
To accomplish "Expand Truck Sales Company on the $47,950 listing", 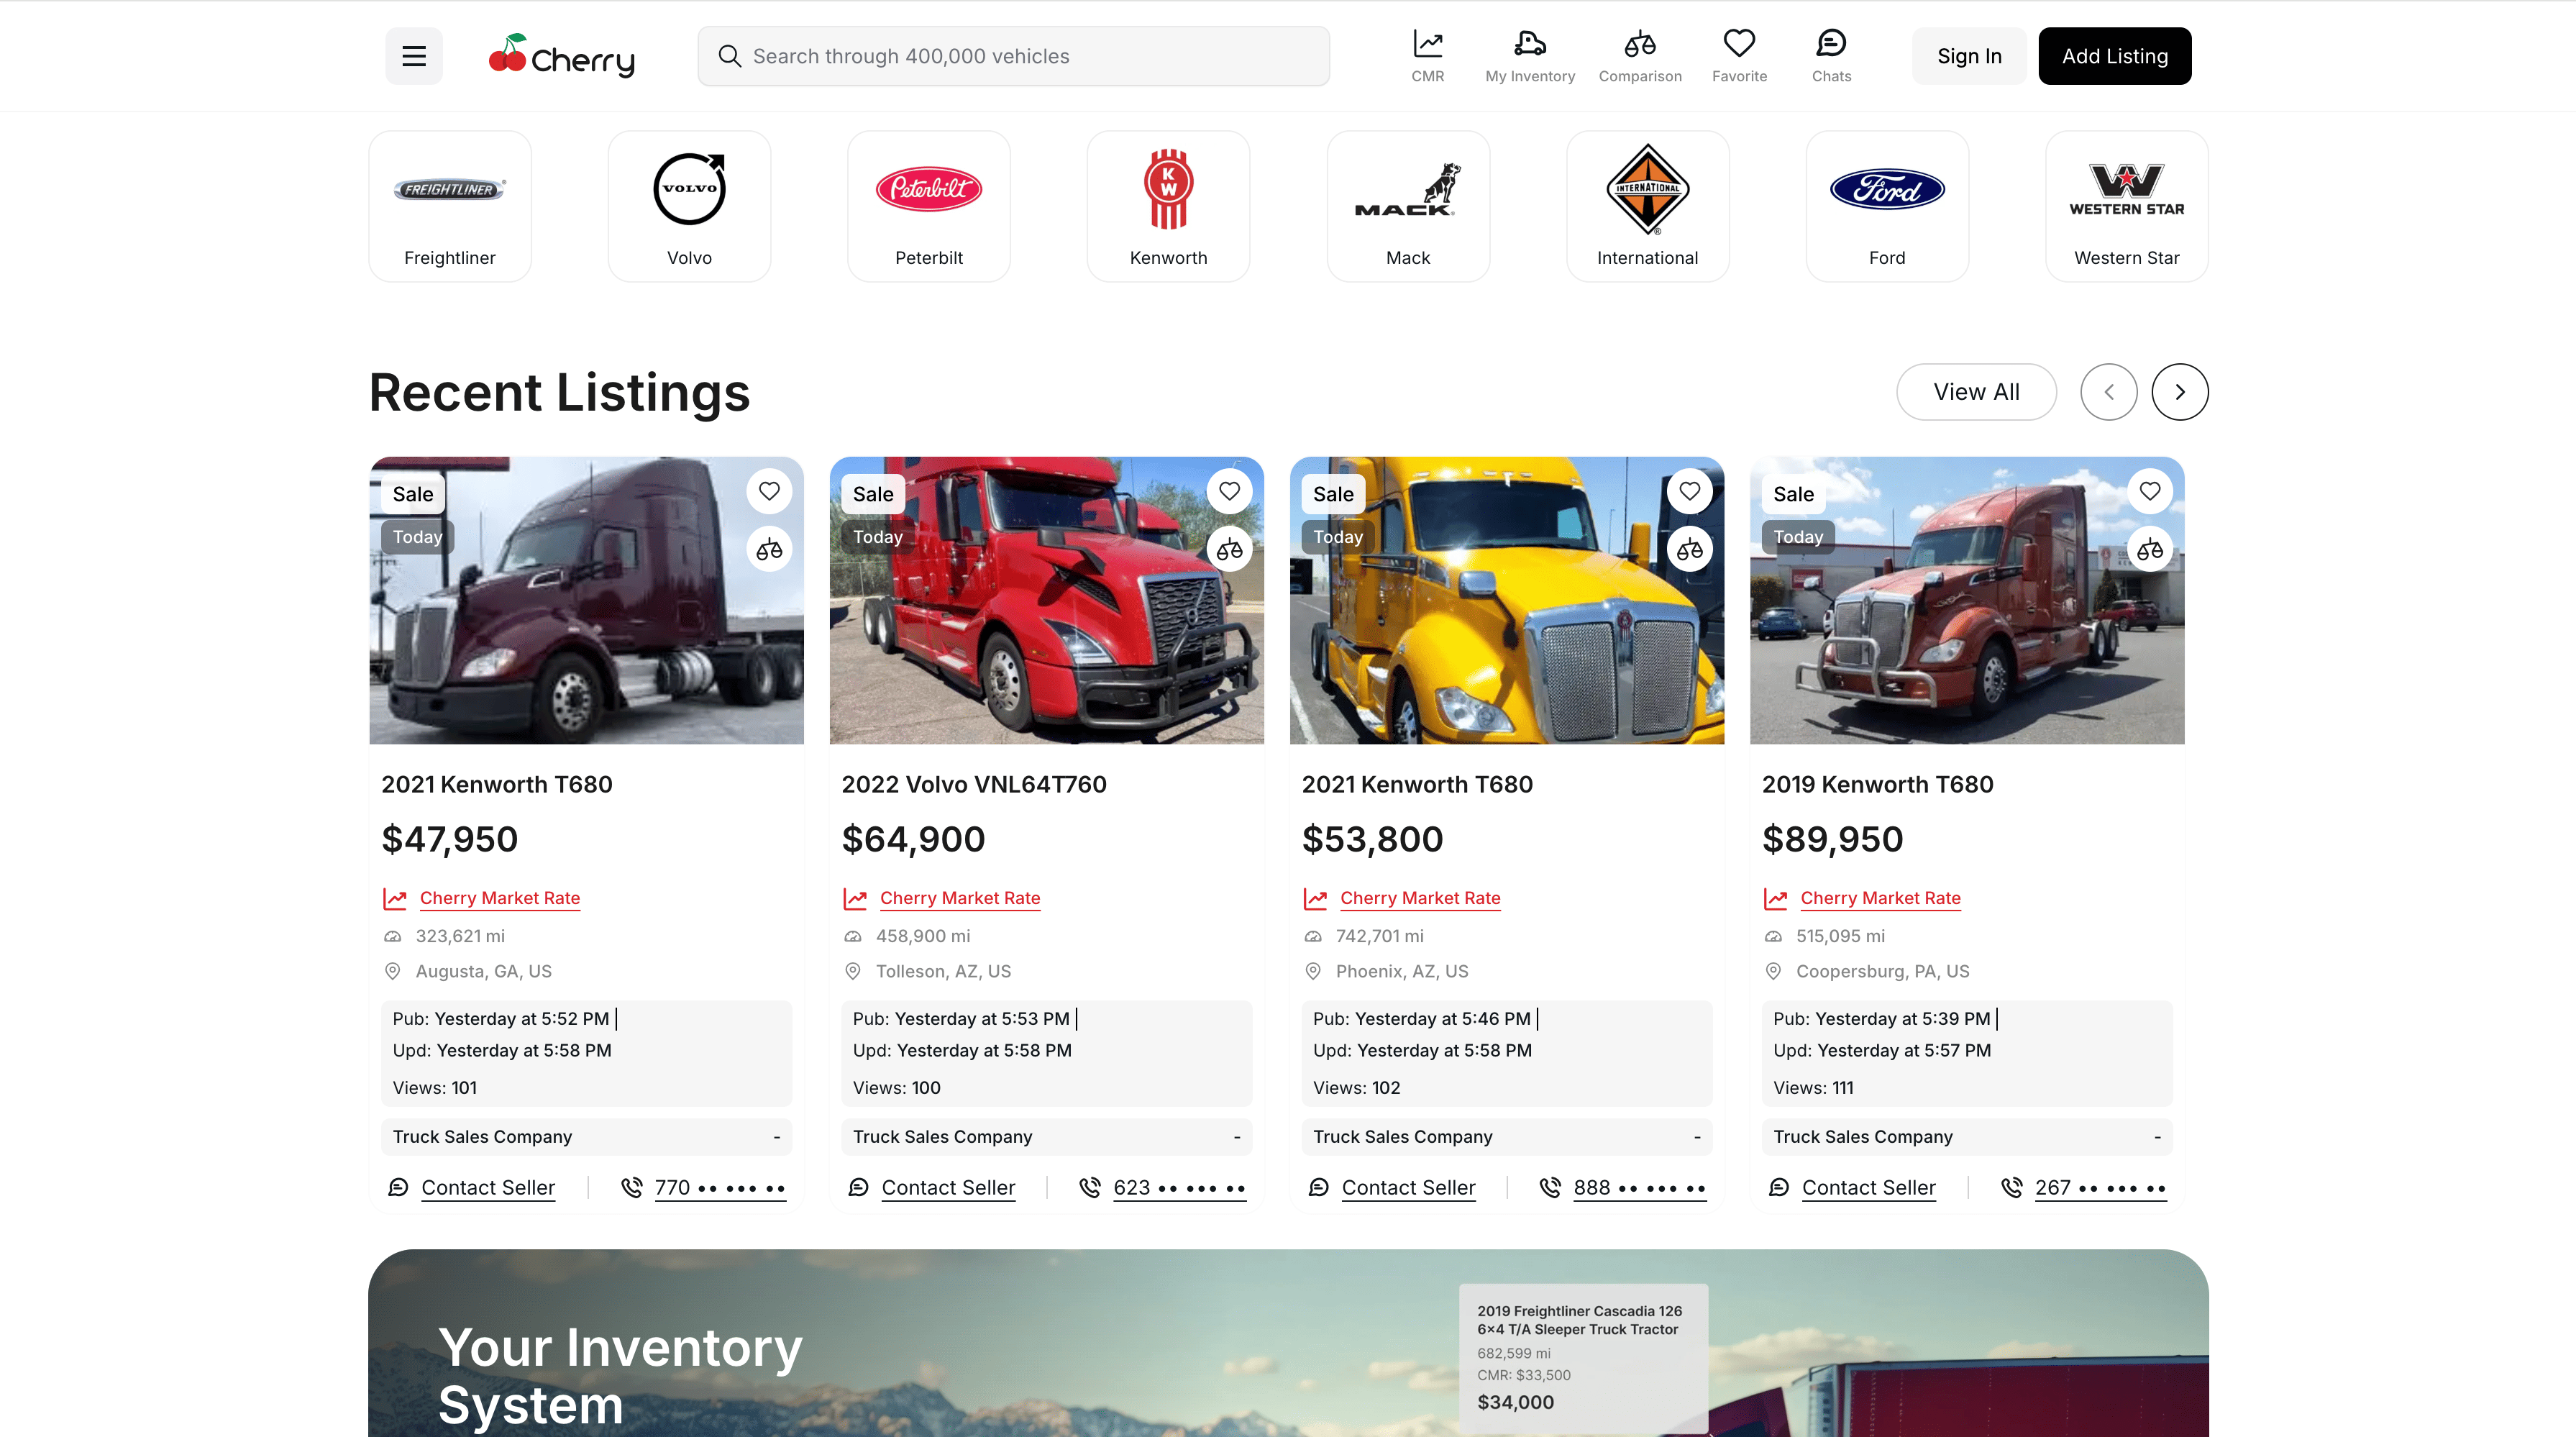I will click(x=776, y=1137).
